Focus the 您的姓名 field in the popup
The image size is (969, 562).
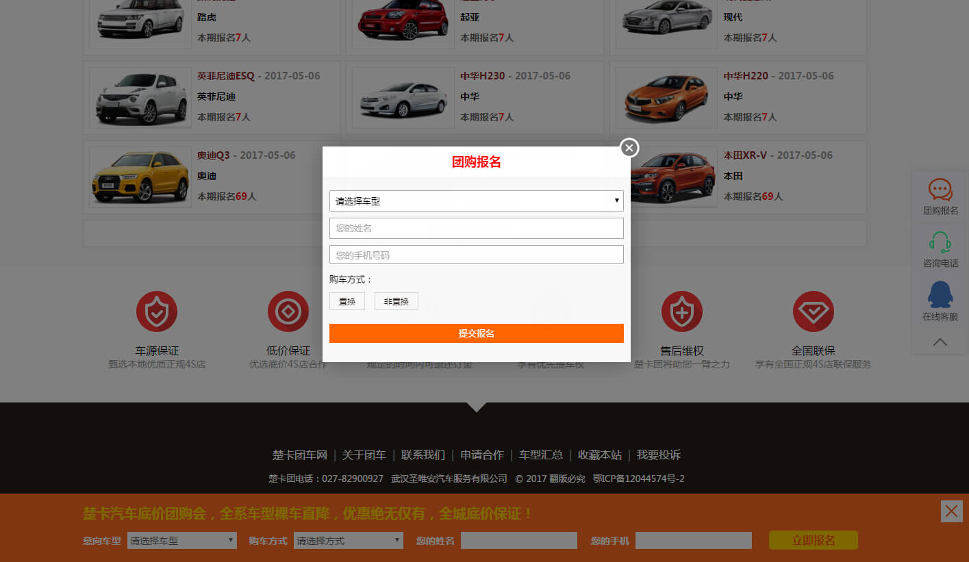tap(477, 228)
